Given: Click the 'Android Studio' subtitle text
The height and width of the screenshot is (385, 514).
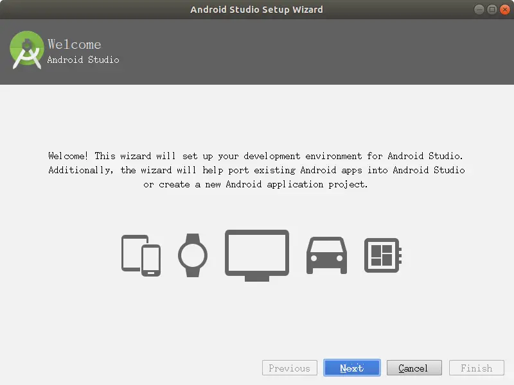Looking at the screenshot, I should point(84,60).
